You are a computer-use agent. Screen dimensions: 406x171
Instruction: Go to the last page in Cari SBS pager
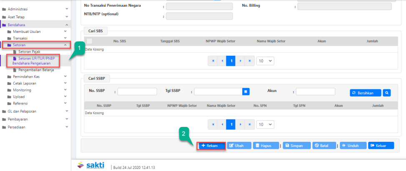tap(249, 61)
